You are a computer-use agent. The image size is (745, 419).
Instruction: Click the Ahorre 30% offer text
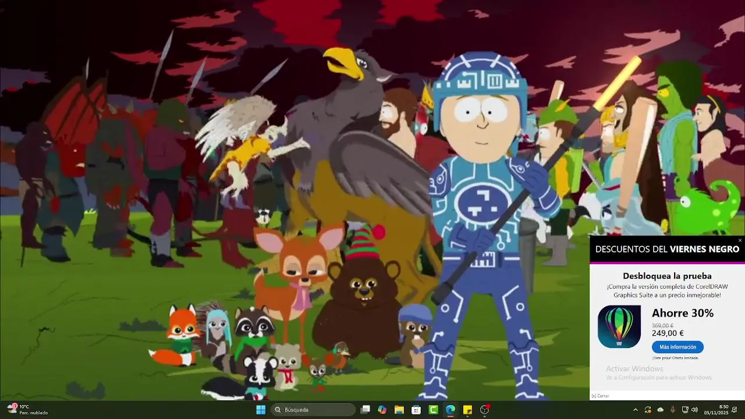pos(683,313)
